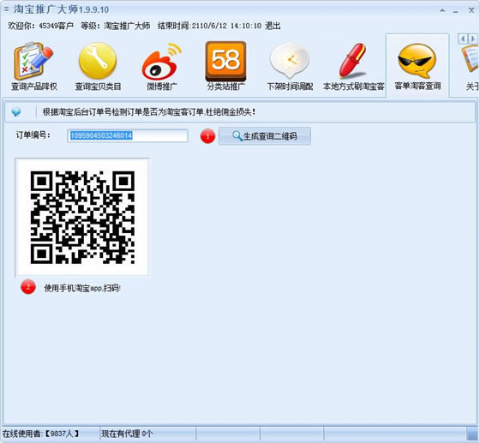This screenshot has width=480, height=443.
Task: Click the 退出 logout link
Action: [273, 26]
